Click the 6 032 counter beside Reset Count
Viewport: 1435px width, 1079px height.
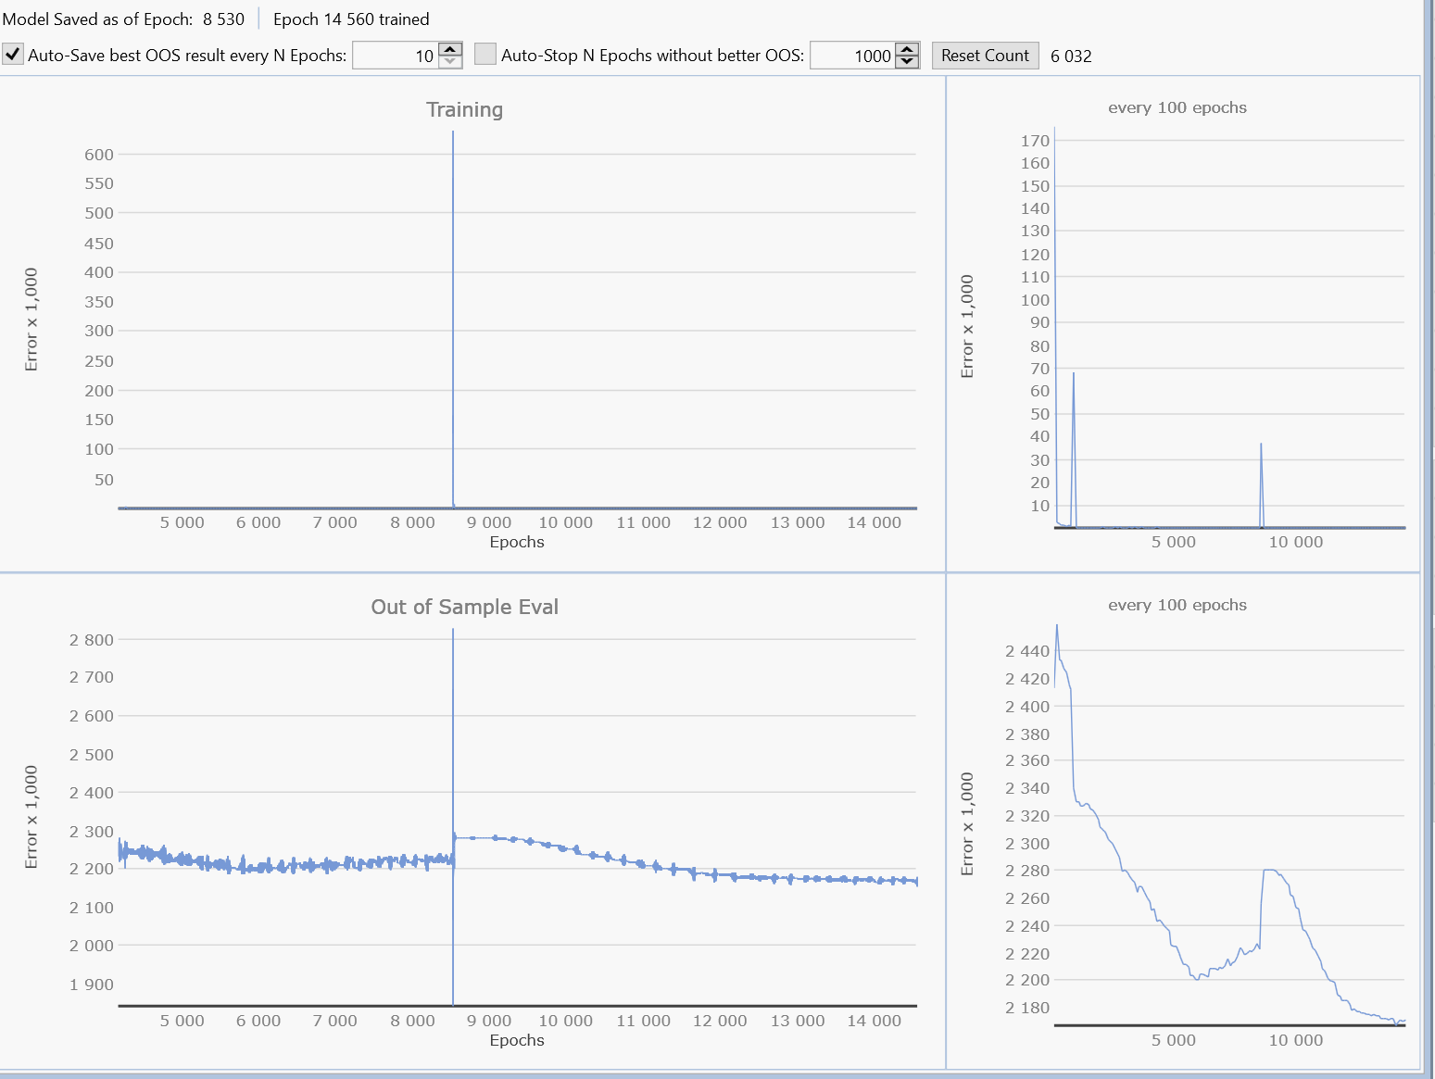point(1071,56)
